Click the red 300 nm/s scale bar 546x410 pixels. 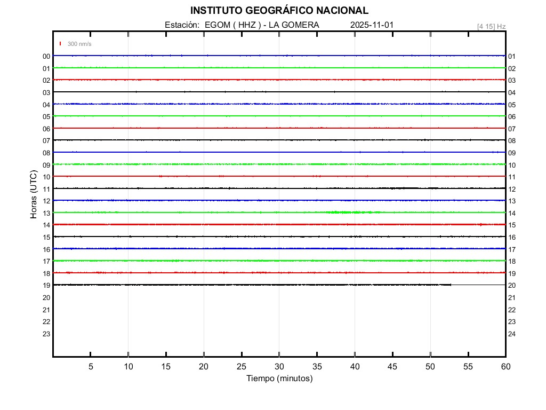[x=60, y=44]
